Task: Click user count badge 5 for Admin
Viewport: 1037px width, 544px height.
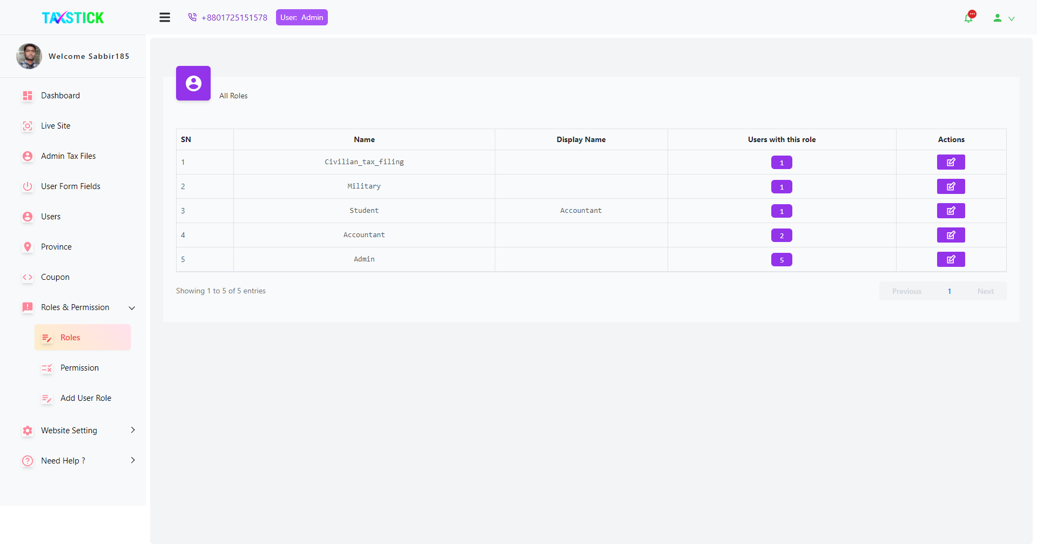Action: pyautogui.click(x=782, y=260)
